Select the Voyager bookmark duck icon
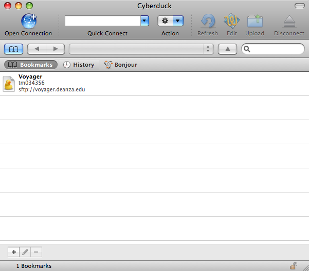Image resolution: width=309 pixels, height=271 pixels. 9,84
